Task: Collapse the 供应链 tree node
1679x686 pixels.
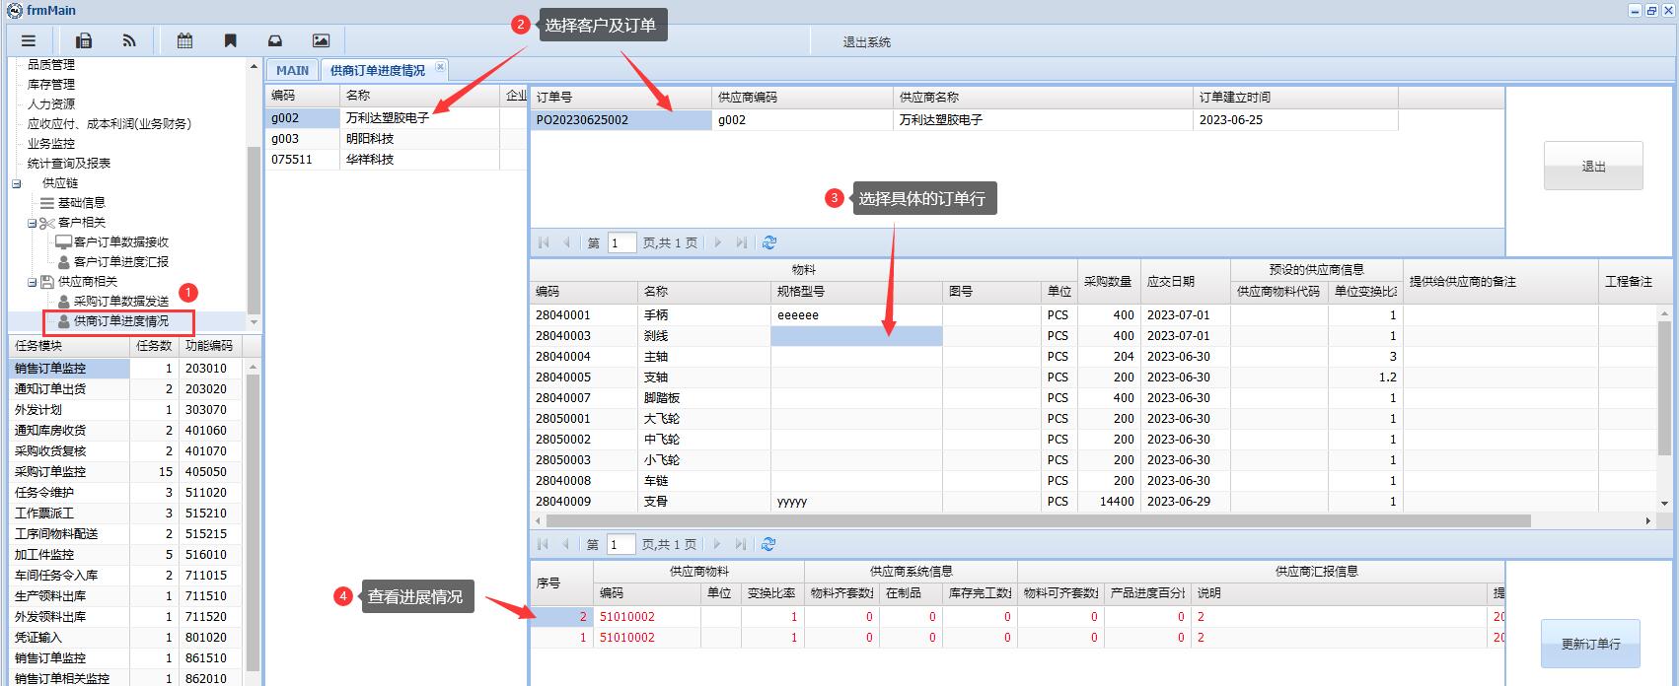Action: pos(17,183)
